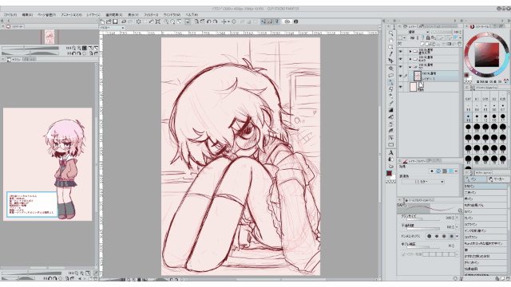
Task: Select the Gradient tool in the toolbox
Action: coord(390,110)
